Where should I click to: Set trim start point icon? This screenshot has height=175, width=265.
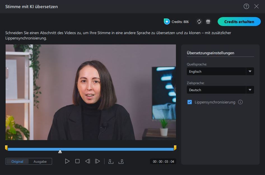111,162
